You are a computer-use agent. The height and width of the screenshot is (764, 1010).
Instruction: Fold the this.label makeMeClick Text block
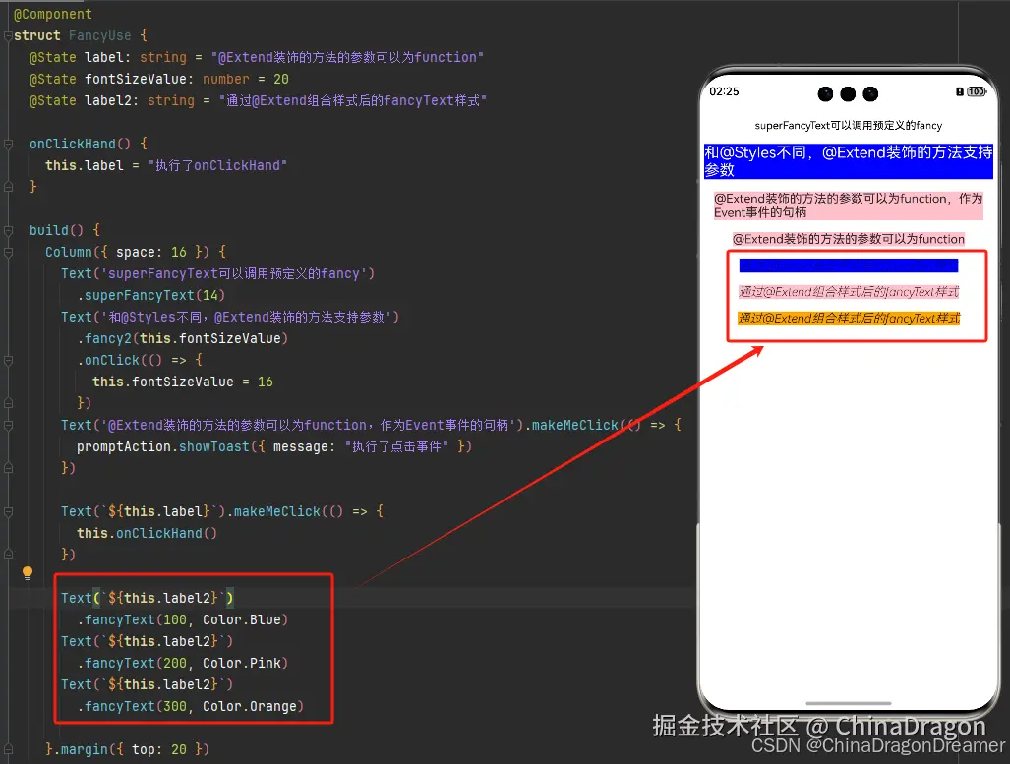tap(8, 512)
